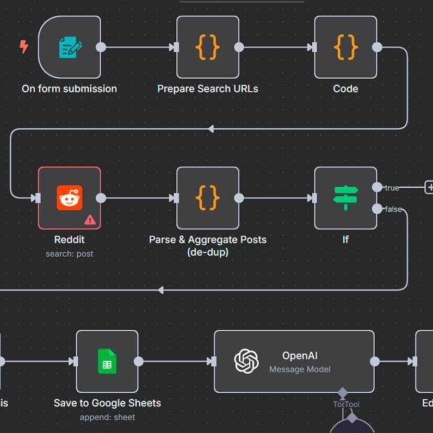The height and width of the screenshot is (433, 433).
Task: Click the OpenAI Tool diamond connector
Action: (342, 393)
